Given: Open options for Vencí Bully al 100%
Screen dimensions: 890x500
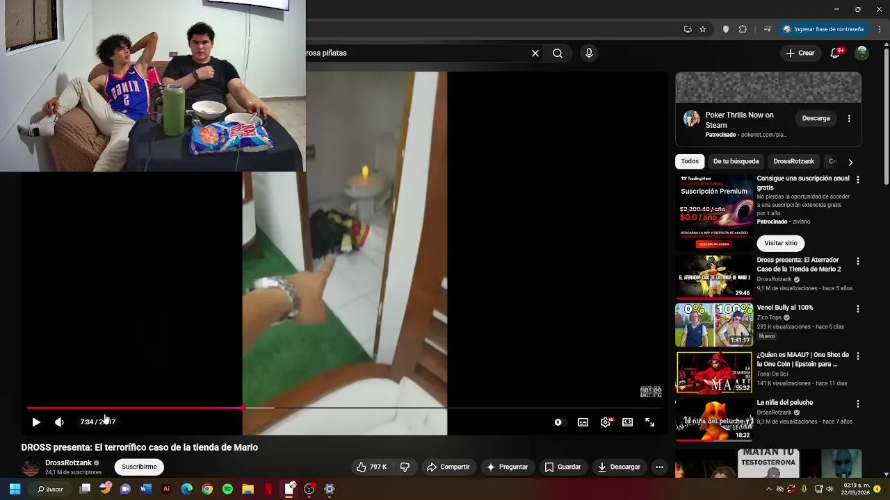Looking at the screenshot, I should tap(857, 308).
